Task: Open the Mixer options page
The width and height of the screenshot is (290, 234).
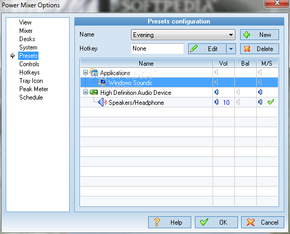Action: [x=25, y=31]
